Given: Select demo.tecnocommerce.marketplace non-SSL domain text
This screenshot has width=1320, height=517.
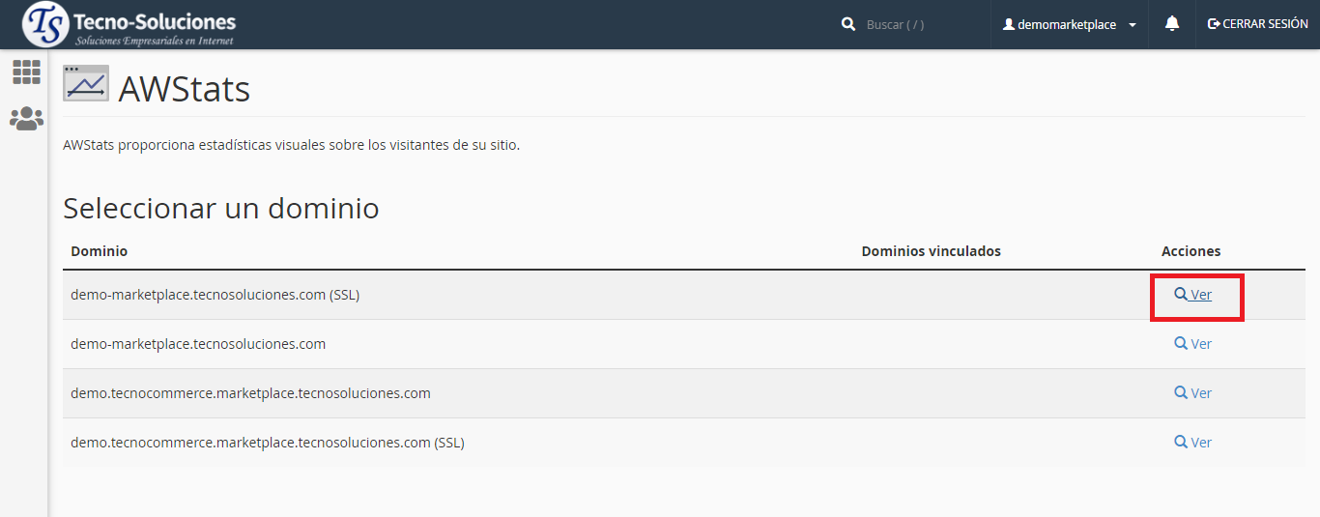Looking at the screenshot, I should [250, 393].
